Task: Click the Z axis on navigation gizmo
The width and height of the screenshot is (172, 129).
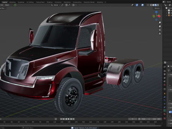Action: (156, 12)
